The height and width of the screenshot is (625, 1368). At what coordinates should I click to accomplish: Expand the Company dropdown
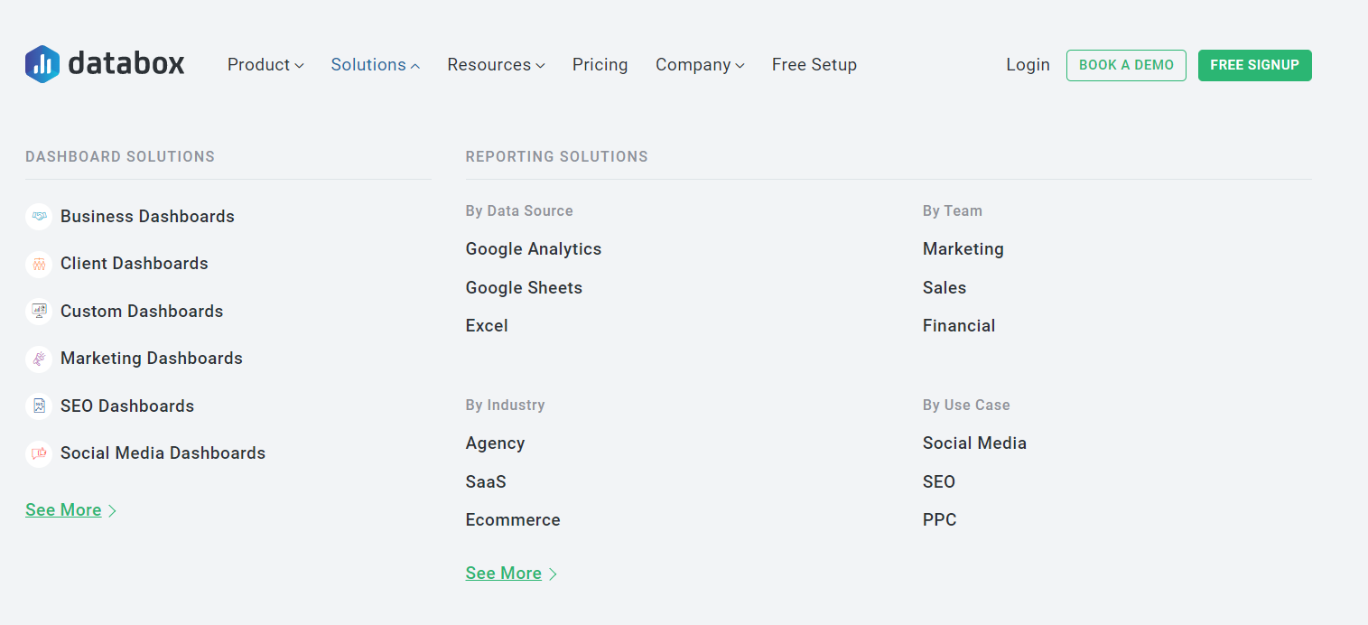[x=699, y=64]
